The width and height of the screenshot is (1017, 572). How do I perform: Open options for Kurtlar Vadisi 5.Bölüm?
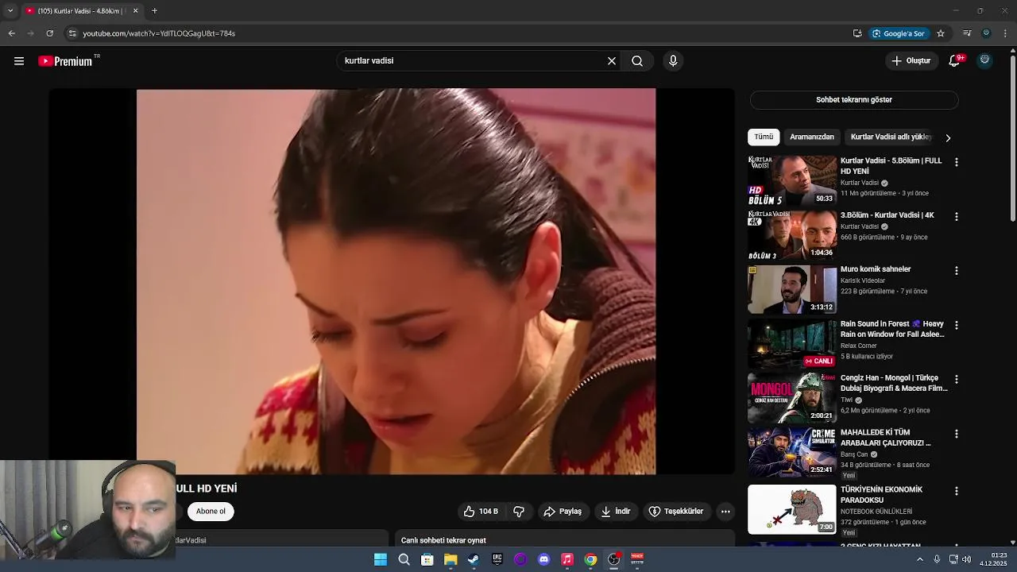[957, 162]
